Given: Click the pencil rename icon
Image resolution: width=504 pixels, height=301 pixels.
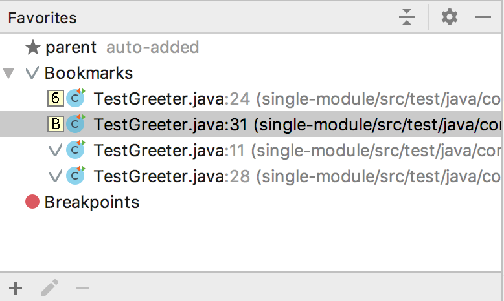Looking at the screenshot, I should pos(50,287).
